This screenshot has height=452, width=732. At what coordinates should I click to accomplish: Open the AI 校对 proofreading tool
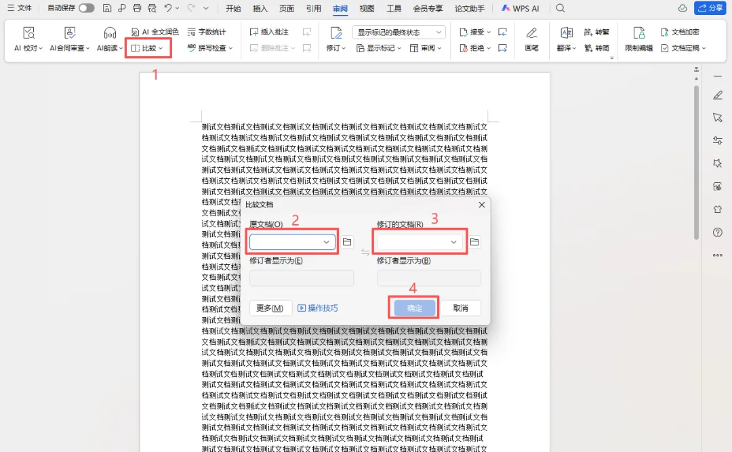coord(28,39)
